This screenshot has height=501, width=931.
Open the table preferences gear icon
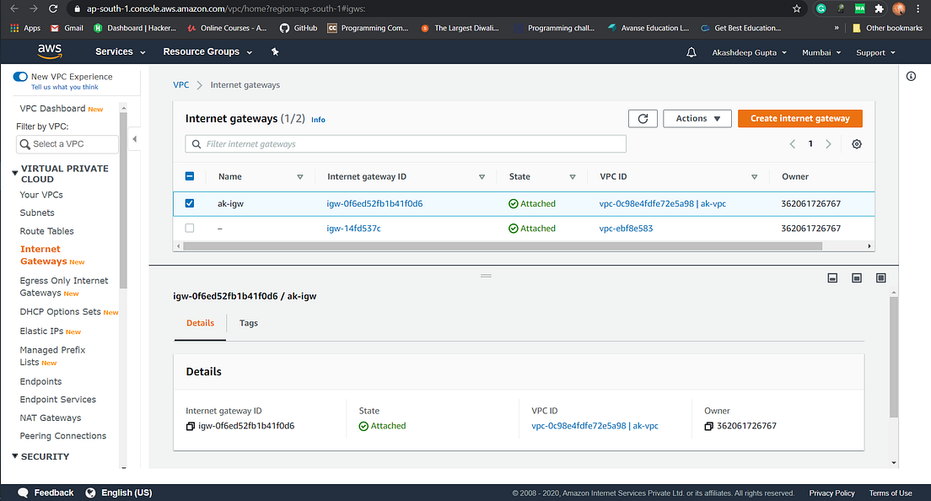pyautogui.click(x=856, y=144)
